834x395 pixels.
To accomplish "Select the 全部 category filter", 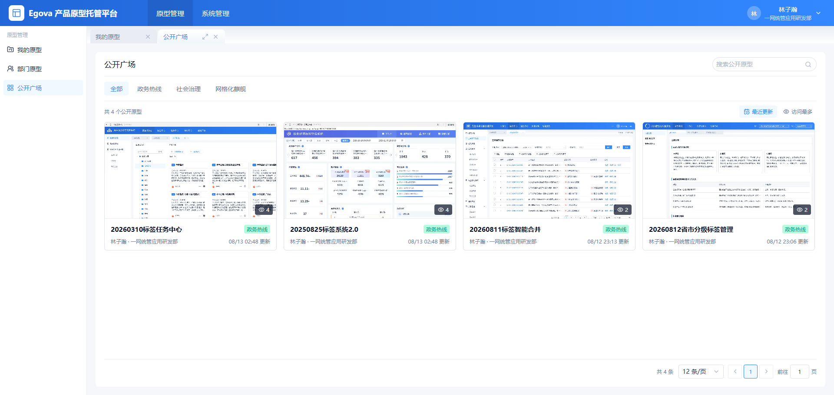I will pyautogui.click(x=116, y=89).
